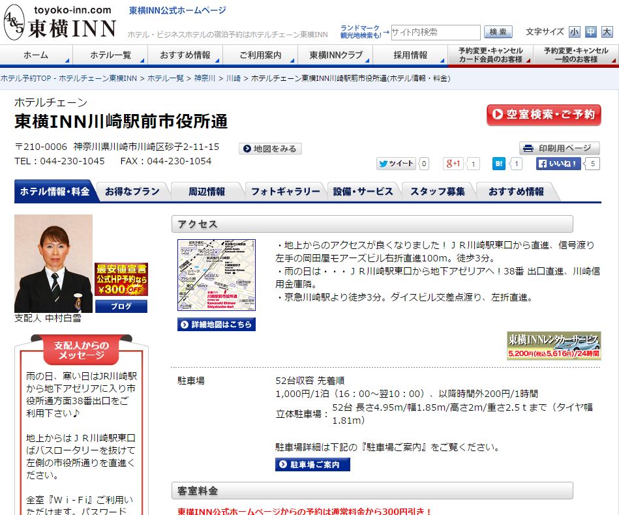Open reservation change for card members
This screenshot has height=515, width=619.
click(x=491, y=55)
